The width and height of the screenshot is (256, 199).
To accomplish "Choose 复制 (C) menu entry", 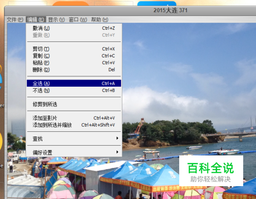I will point(74,56).
